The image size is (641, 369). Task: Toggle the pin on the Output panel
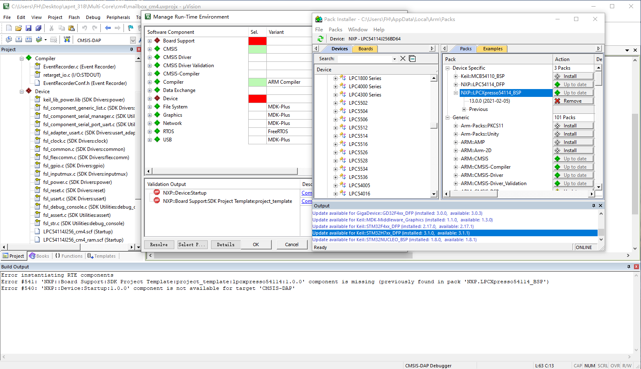coord(594,205)
